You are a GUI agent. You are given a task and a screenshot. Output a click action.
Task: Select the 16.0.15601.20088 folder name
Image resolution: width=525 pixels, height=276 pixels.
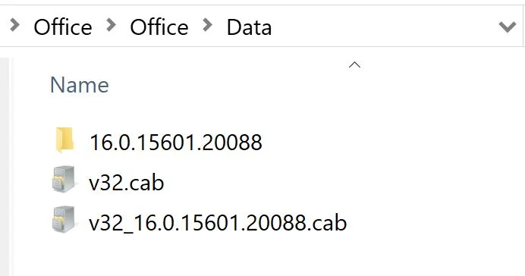coord(176,143)
